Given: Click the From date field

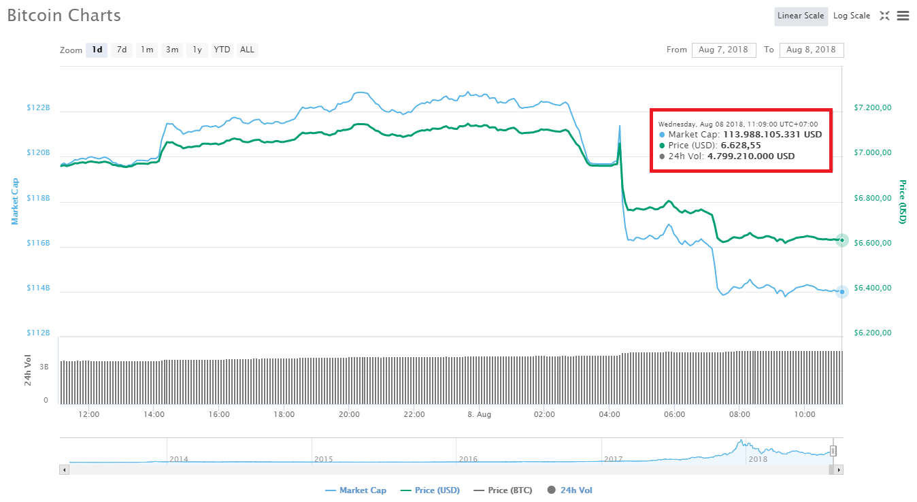Looking at the screenshot, I should (724, 50).
